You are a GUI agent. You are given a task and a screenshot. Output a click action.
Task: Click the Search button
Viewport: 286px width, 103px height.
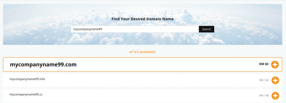coord(206,29)
